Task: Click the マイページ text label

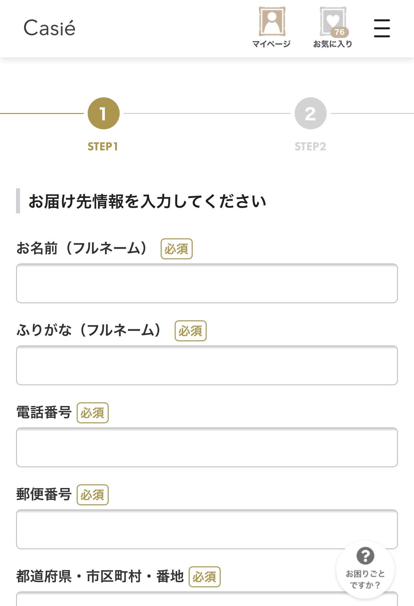Action: tap(272, 44)
